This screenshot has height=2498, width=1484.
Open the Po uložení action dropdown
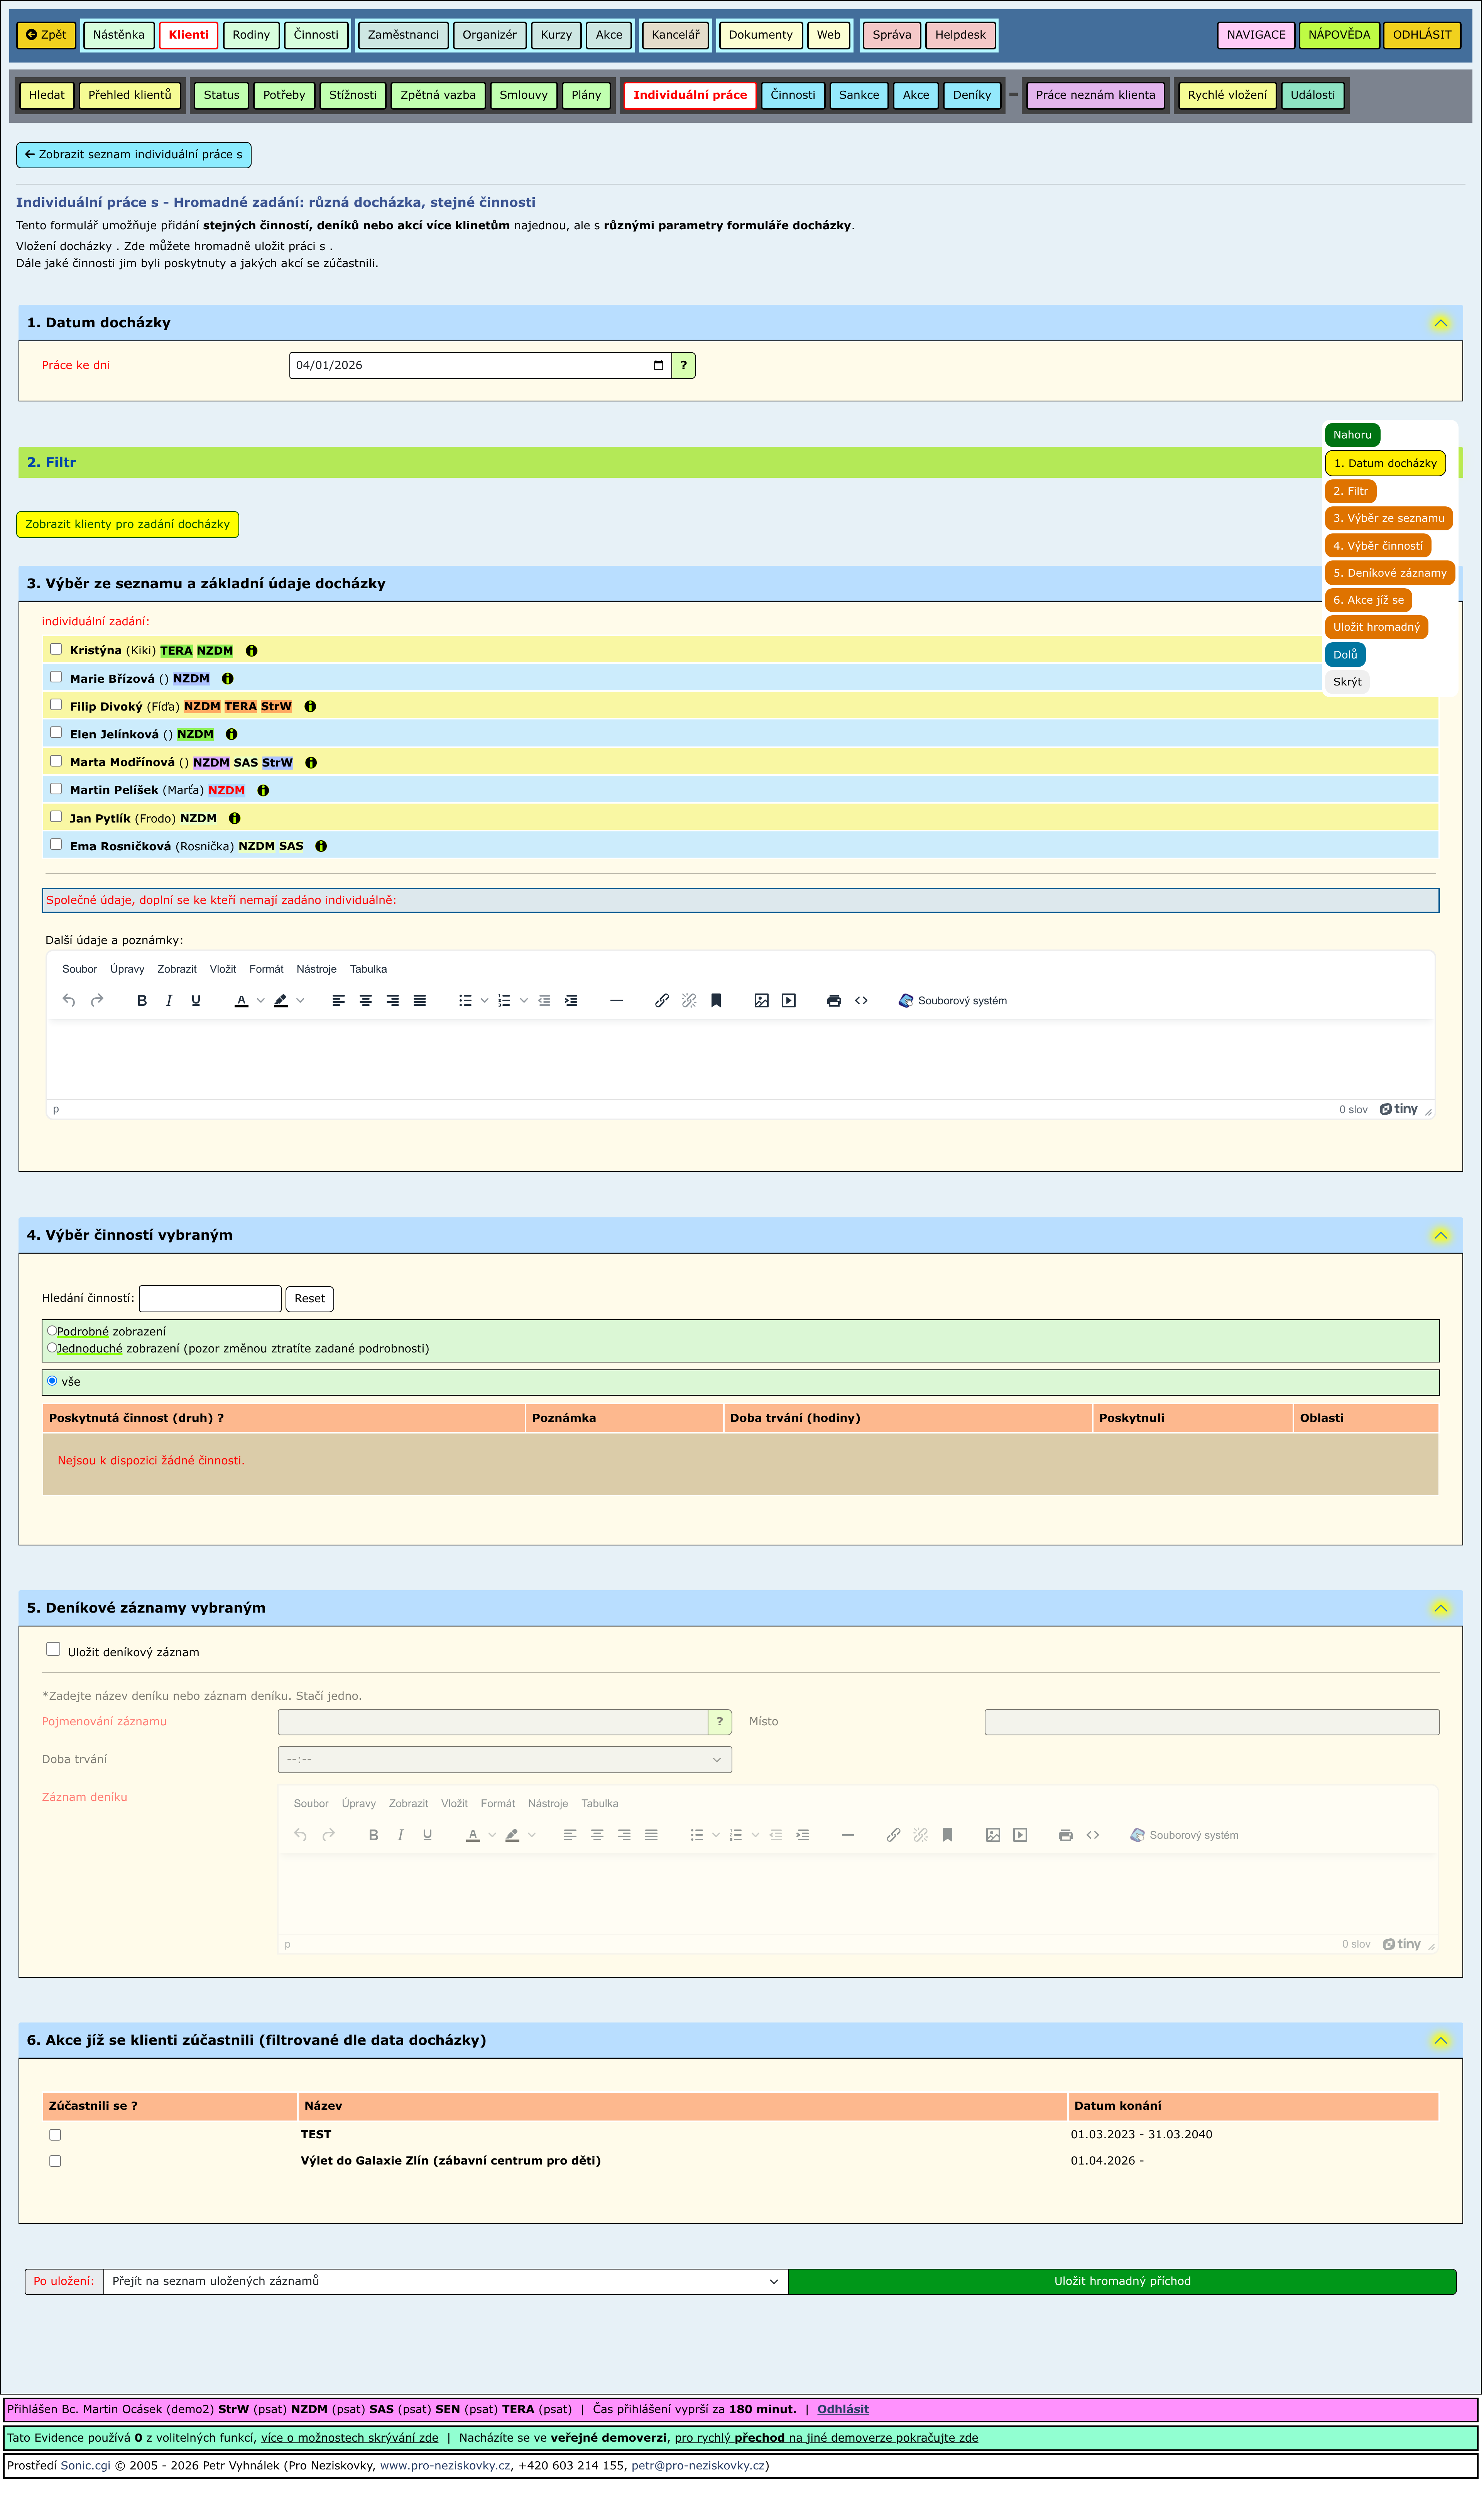coord(446,2282)
